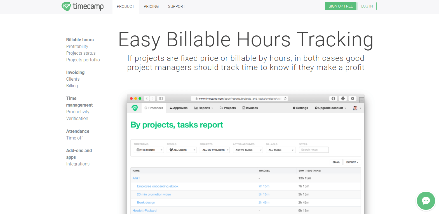Expand the EXPORT dropdown button
The height and width of the screenshot is (214, 439).
tap(352, 162)
